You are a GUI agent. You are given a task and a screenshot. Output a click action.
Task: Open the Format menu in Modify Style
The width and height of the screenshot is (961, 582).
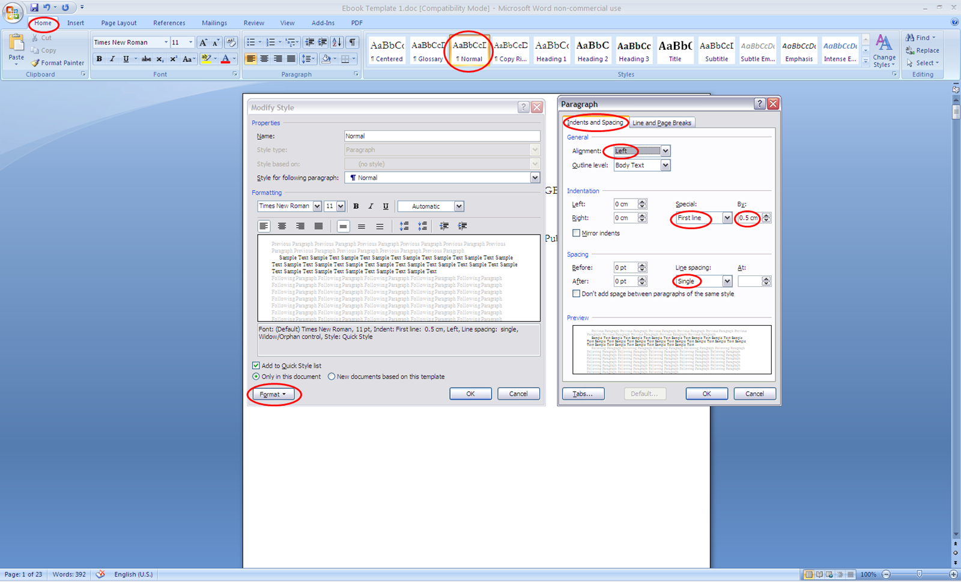[x=272, y=394]
